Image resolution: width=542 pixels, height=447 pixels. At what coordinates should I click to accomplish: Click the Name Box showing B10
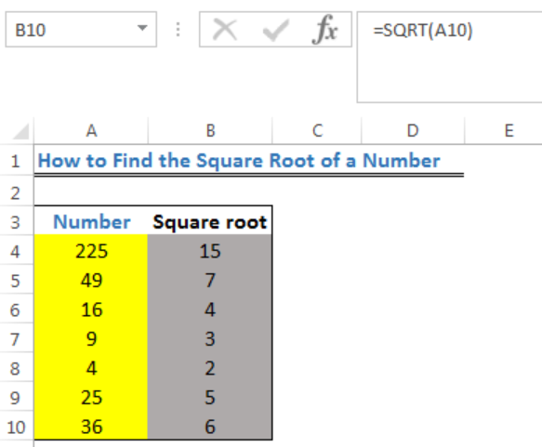coord(81,30)
